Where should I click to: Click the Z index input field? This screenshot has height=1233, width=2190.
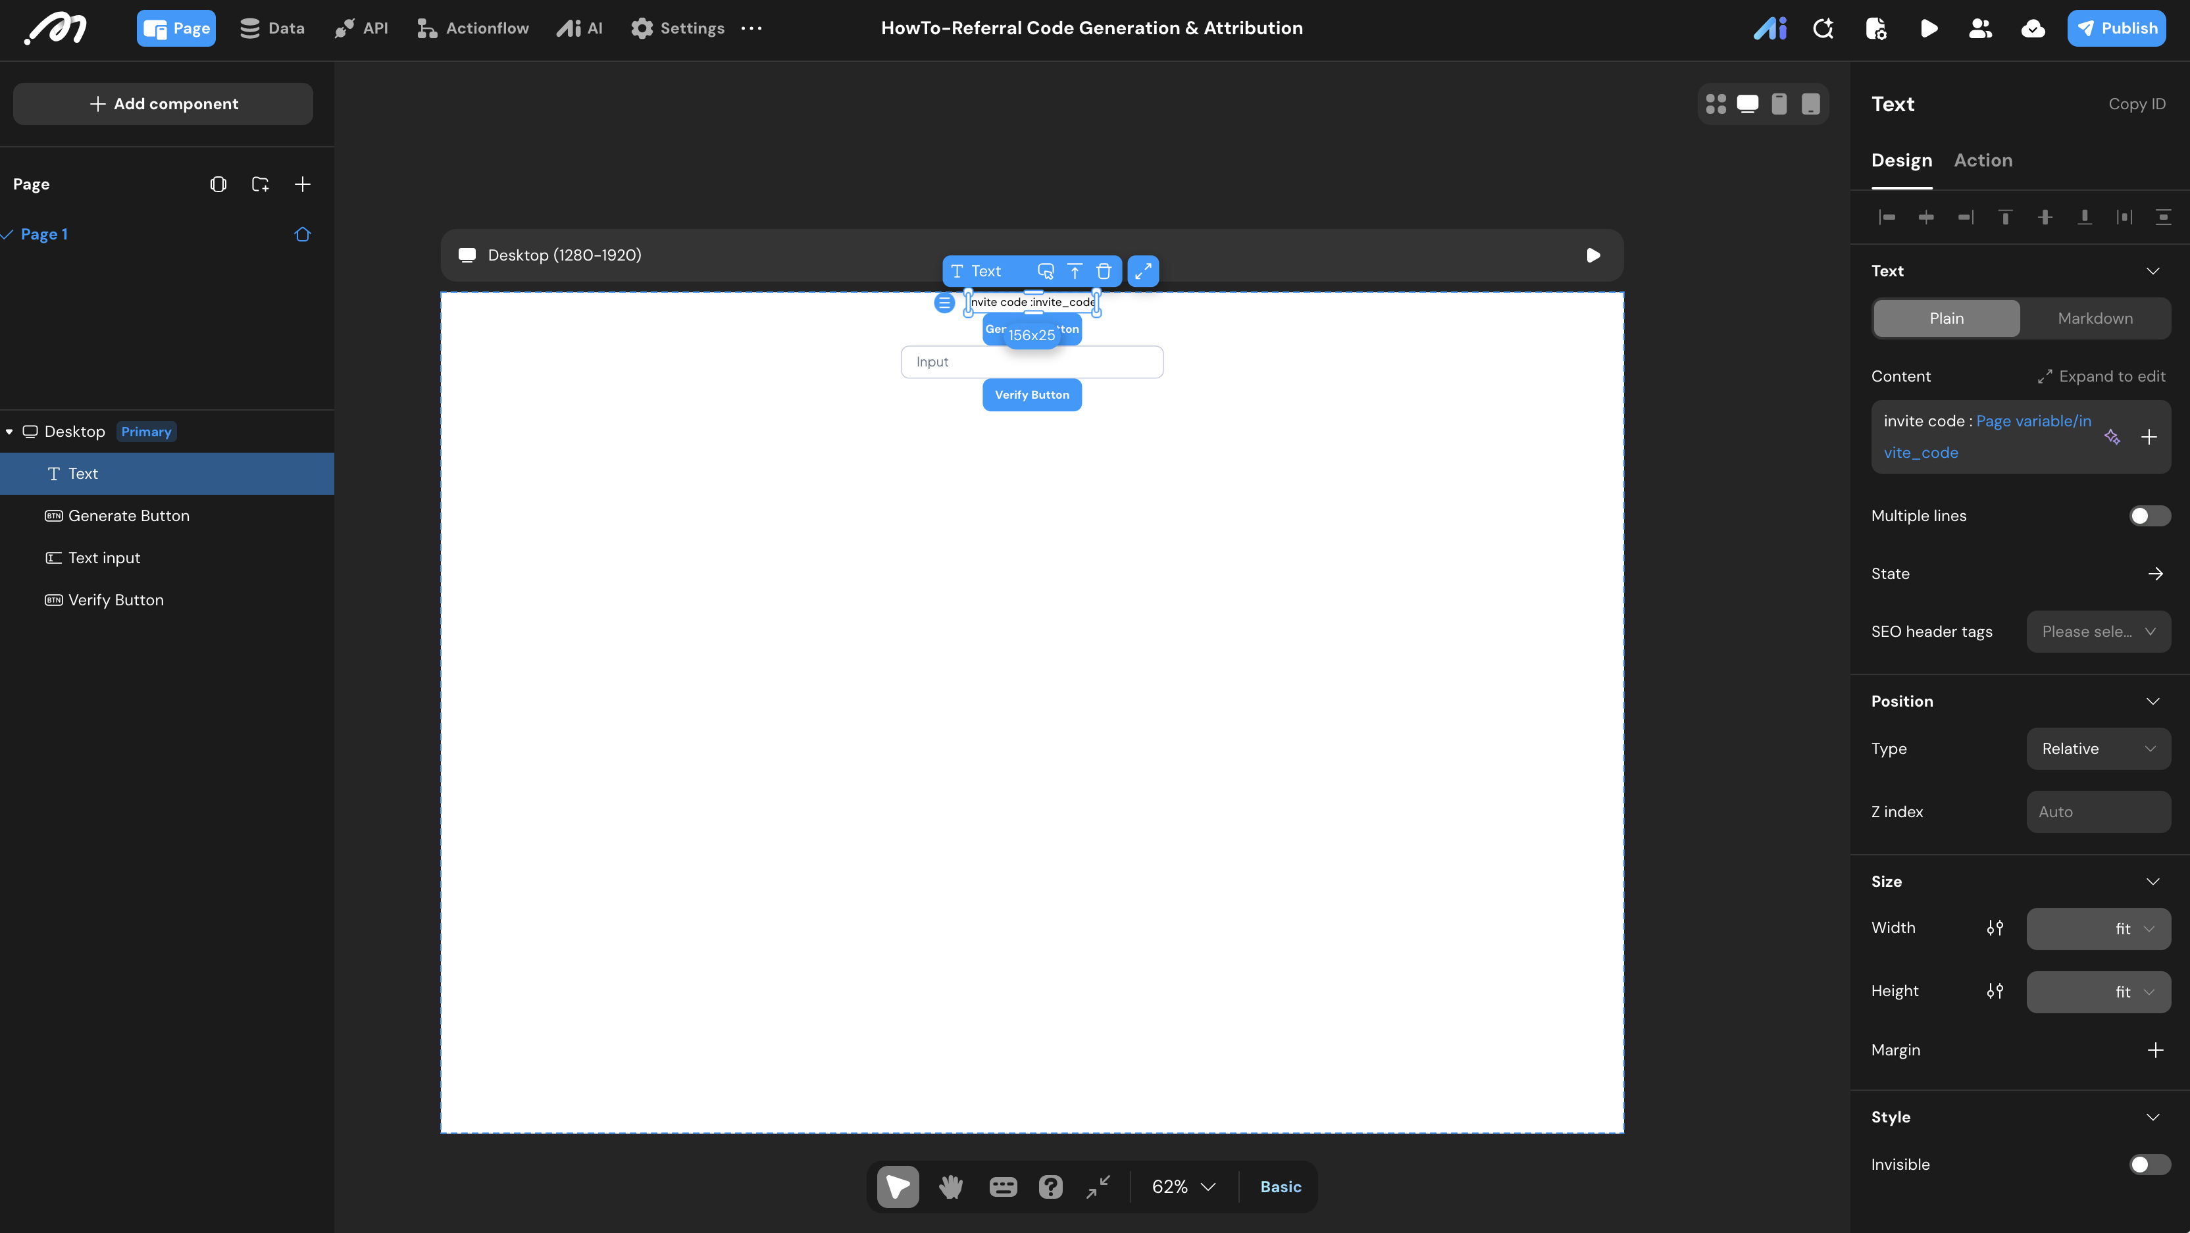(x=2097, y=811)
